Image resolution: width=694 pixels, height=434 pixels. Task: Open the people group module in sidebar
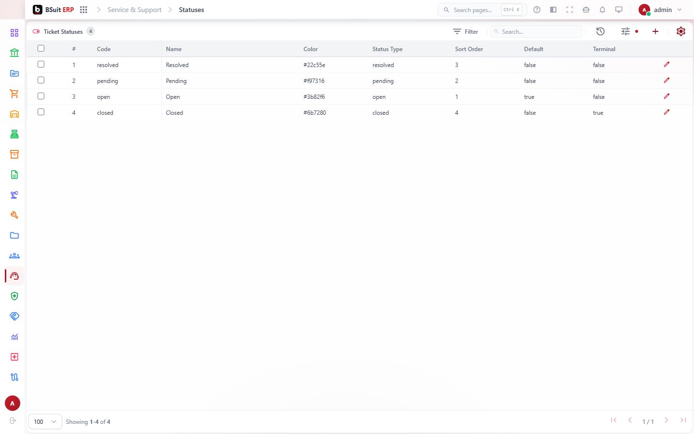pyautogui.click(x=14, y=256)
